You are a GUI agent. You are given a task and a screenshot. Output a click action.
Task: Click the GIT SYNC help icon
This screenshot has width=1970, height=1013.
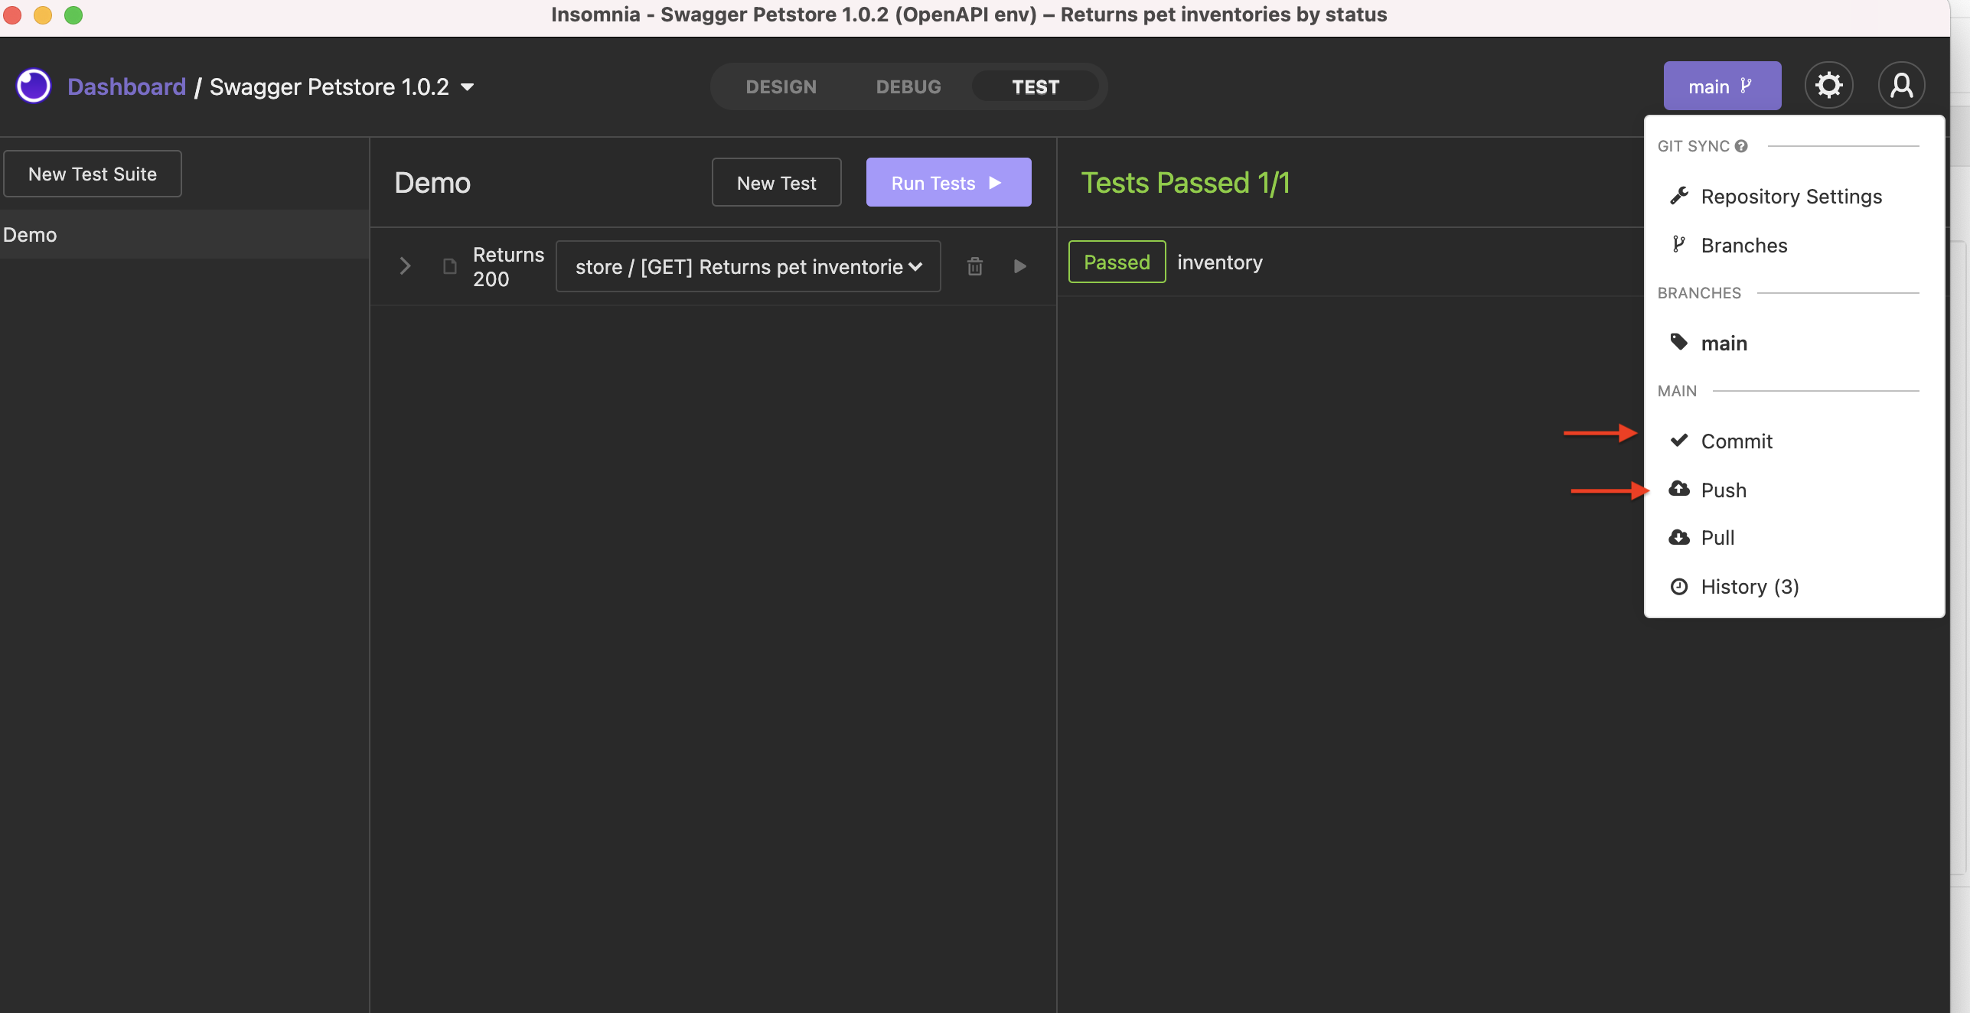pyautogui.click(x=1741, y=146)
